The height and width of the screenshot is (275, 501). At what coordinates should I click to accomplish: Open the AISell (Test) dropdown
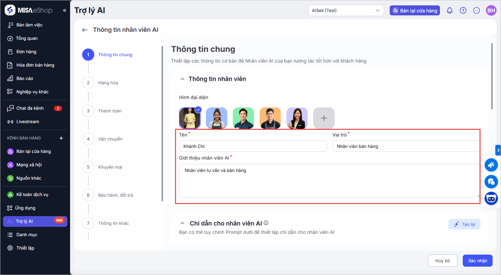pyautogui.click(x=346, y=10)
